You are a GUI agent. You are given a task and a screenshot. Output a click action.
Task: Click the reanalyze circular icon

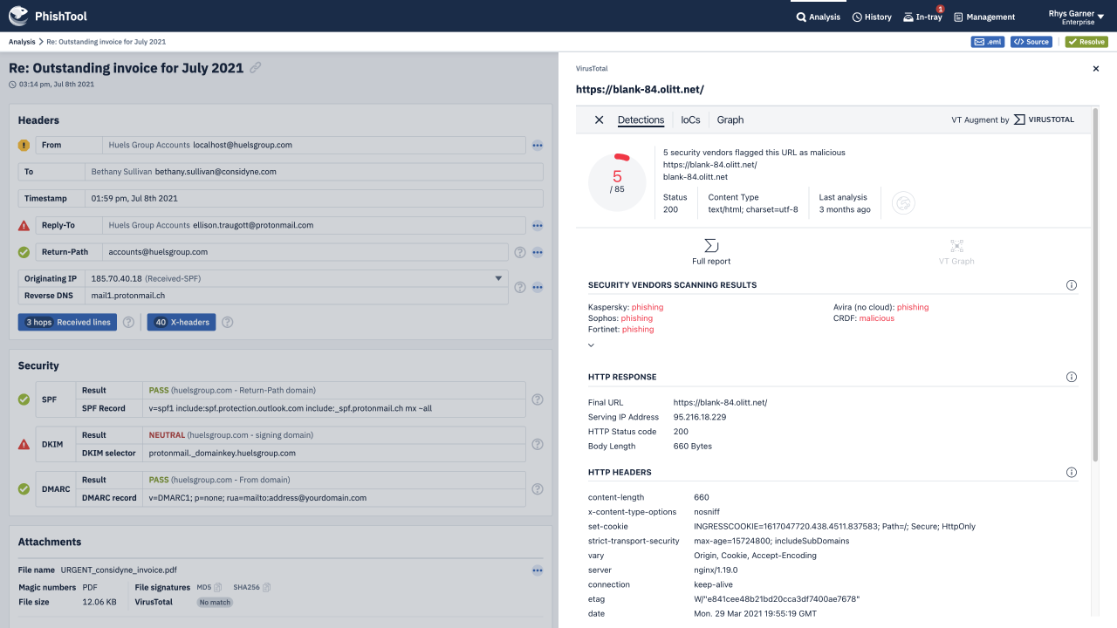point(904,203)
